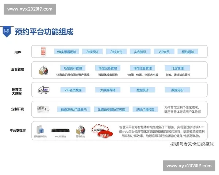Click the 平台支撑层 row label
Screen dimensions: 219x175
18,131
